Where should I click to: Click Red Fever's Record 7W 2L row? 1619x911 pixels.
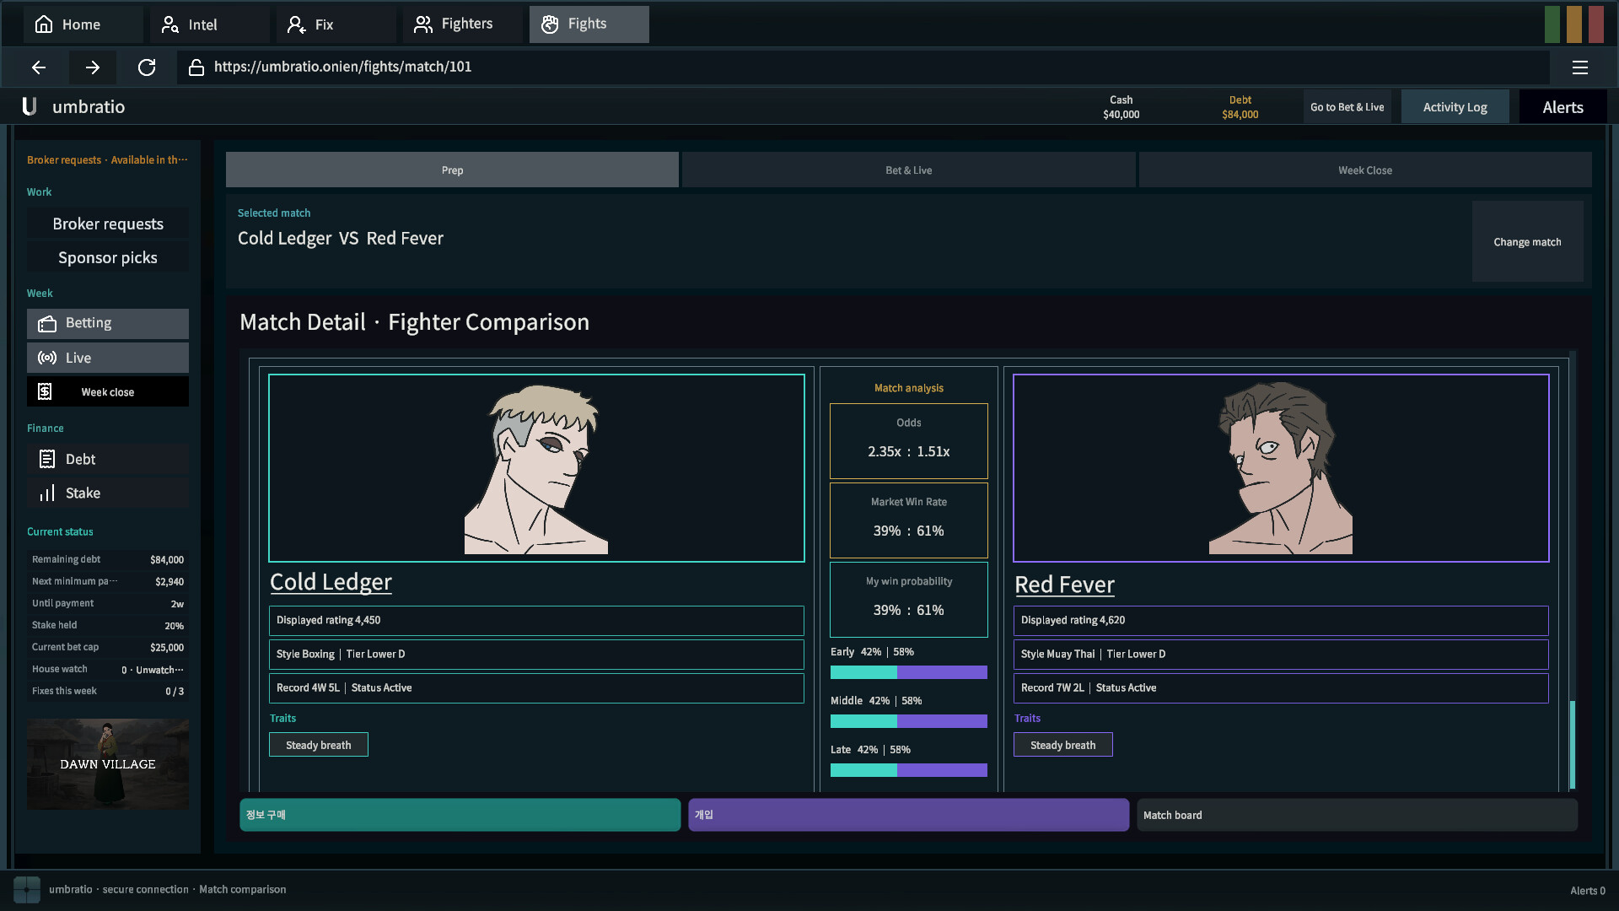(x=1281, y=687)
